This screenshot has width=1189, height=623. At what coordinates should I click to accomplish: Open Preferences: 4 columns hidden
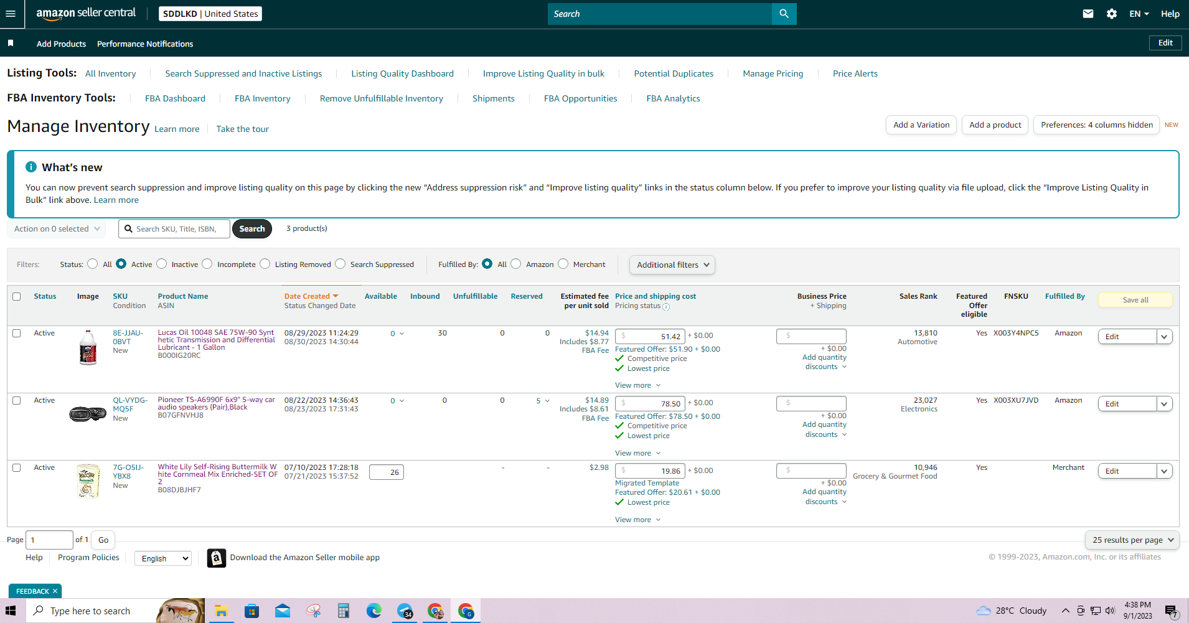pyautogui.click(x=1096, y=125)
